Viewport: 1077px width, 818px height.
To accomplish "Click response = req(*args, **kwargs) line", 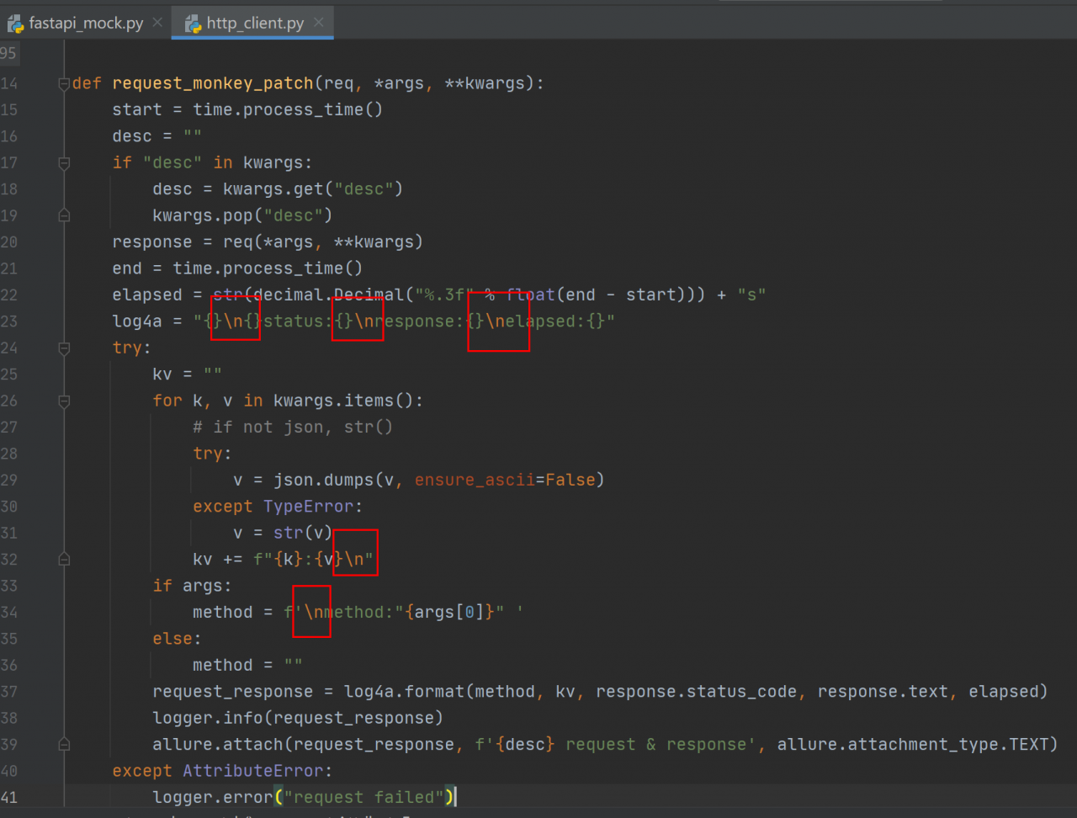I will [x=268, y=242].
